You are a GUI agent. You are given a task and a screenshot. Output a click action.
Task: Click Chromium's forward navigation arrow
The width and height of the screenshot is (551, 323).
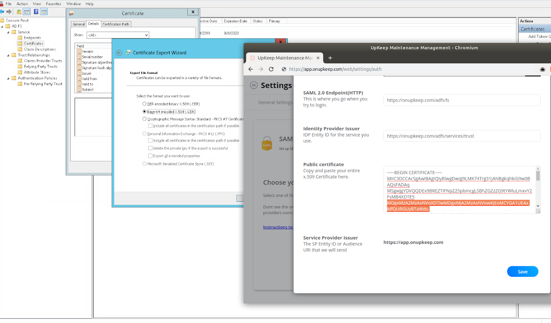coord(261,69)
